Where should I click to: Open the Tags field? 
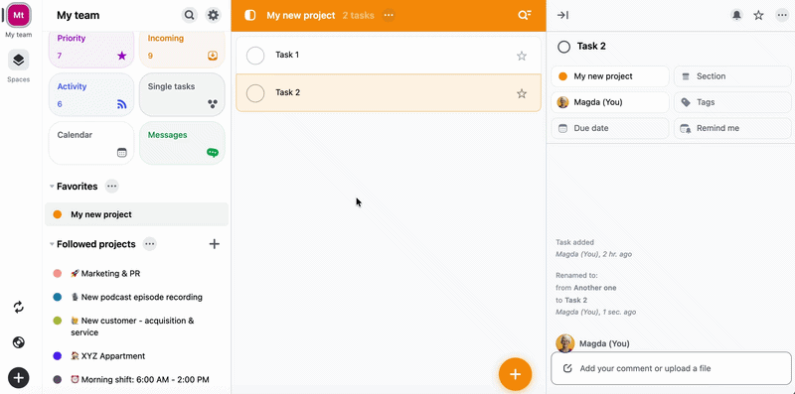pos(732,102)
